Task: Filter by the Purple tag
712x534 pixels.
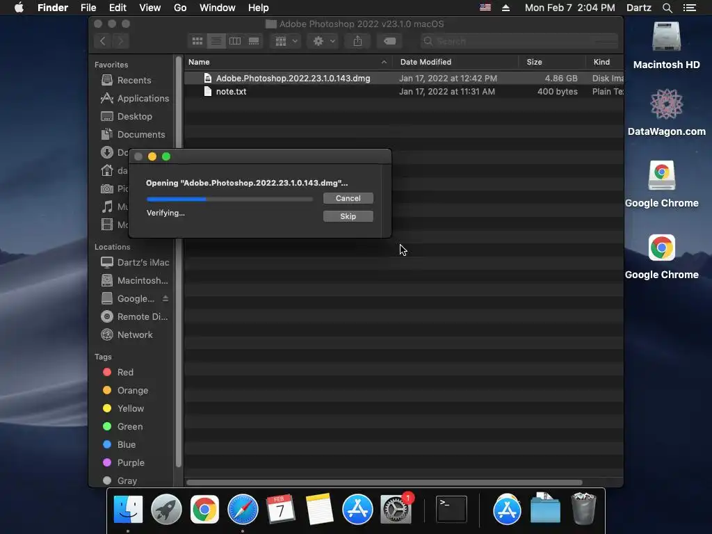Action: (124, 462)
